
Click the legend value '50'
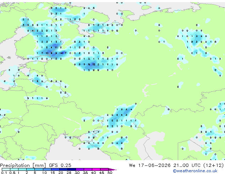(110, 173)
